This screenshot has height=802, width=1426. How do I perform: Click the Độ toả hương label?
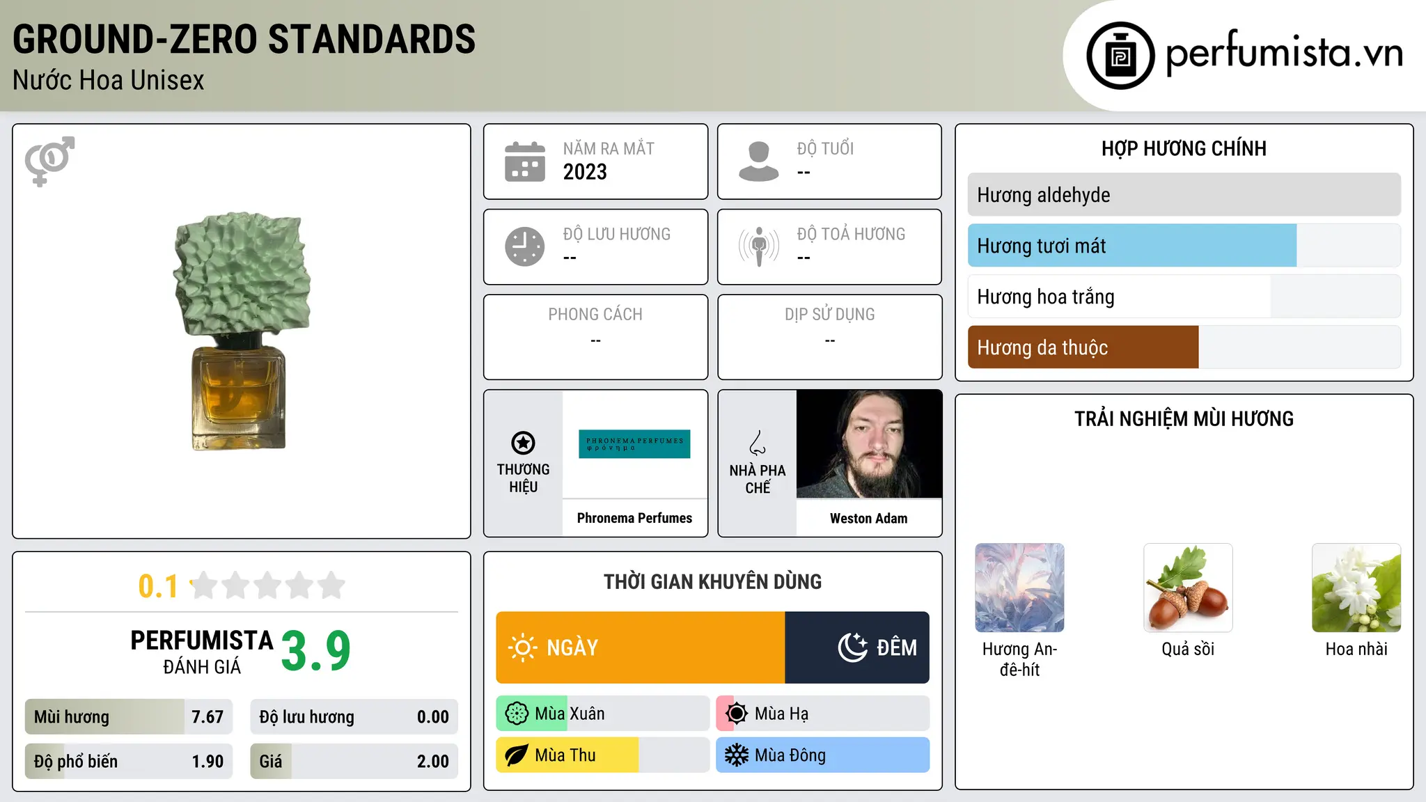click(851, 234)
